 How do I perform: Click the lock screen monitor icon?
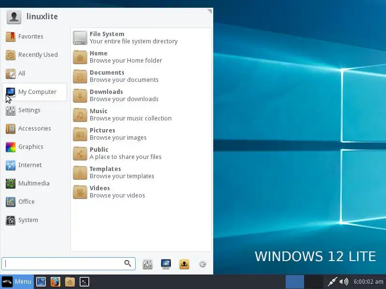pos(166,264)
